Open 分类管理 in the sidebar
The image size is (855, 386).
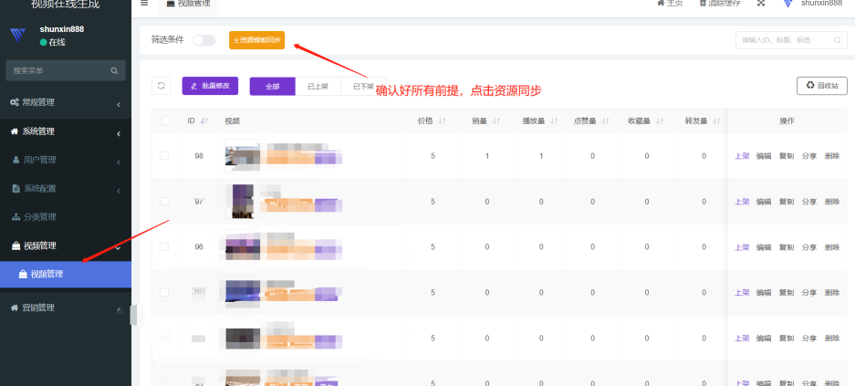66,217
